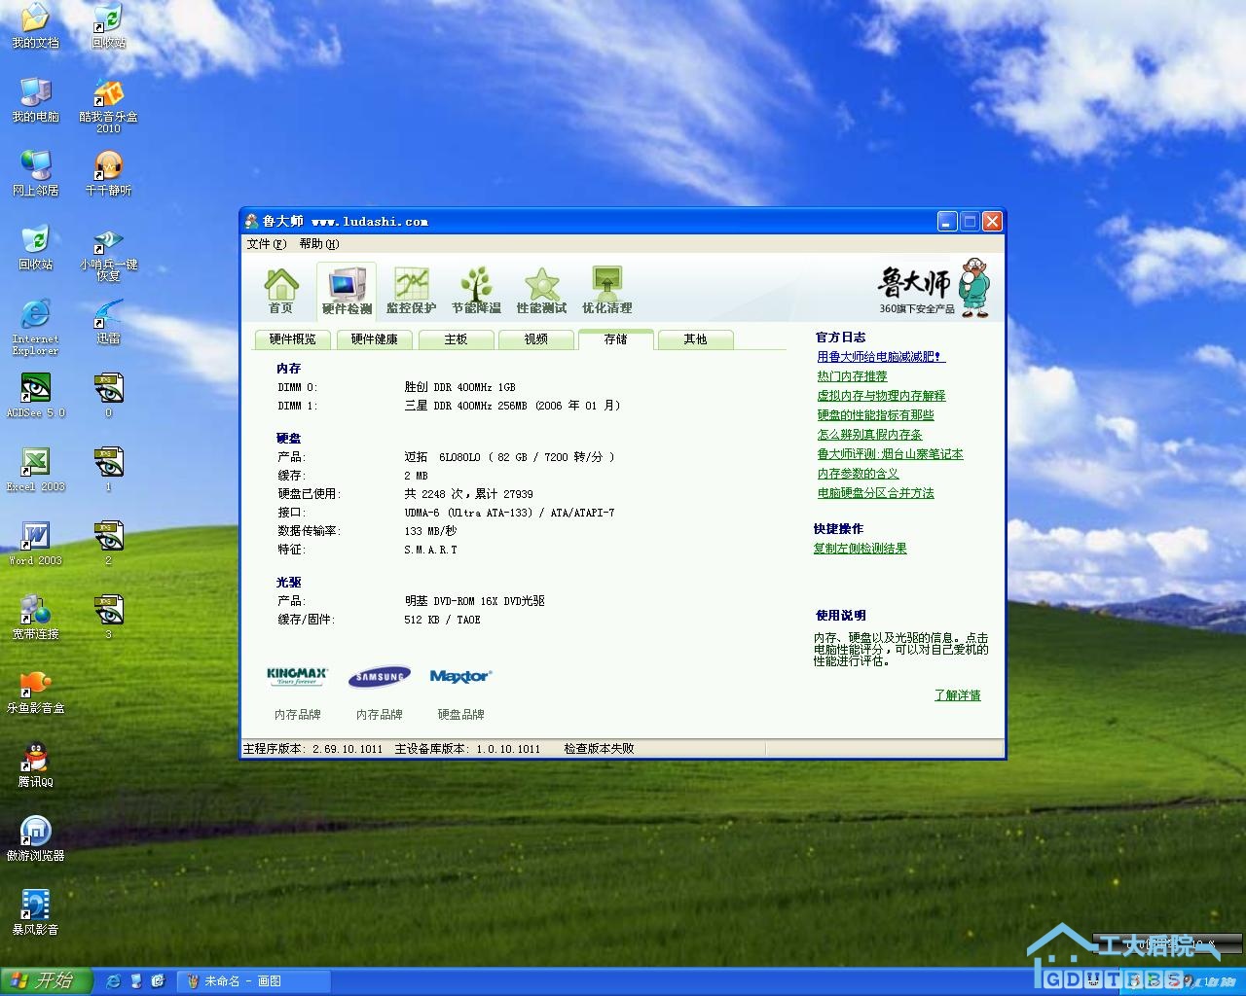1246x996 pixels.
Task: Open the 文件(F) menu
Action: [266, 244]
